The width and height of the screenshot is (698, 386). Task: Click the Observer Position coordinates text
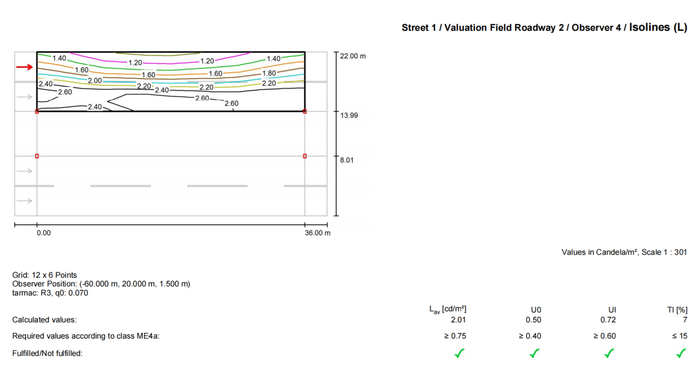[x=101, y=284]
